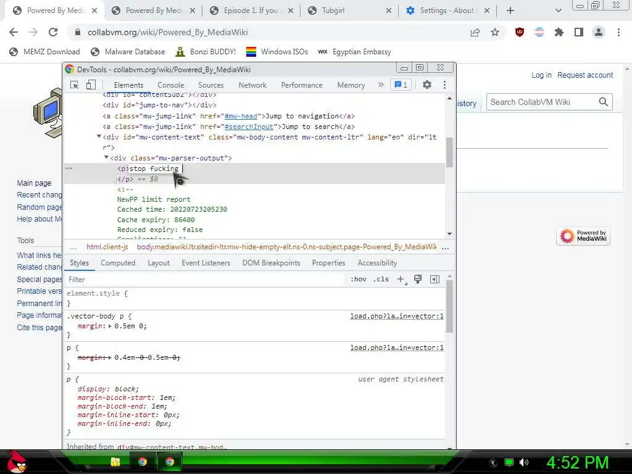Screen dimensions: 632x474
Task: Toggle the :hov element state pane
Action: click(x=359, y=280)
